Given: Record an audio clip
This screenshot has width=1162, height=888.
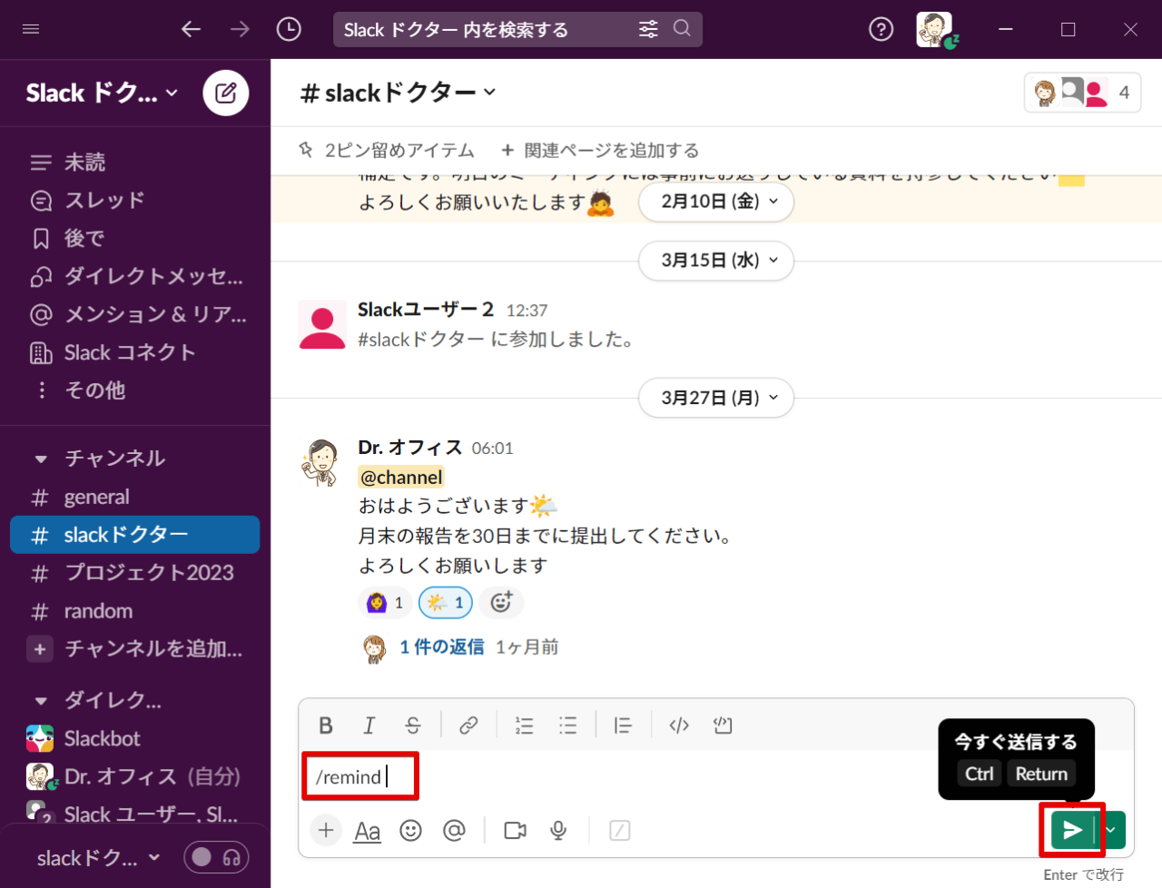Looking at the screenshot, I should coord(558,830).
